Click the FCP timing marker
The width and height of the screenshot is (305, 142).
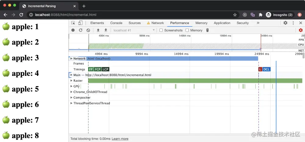(x=98, y=69)
